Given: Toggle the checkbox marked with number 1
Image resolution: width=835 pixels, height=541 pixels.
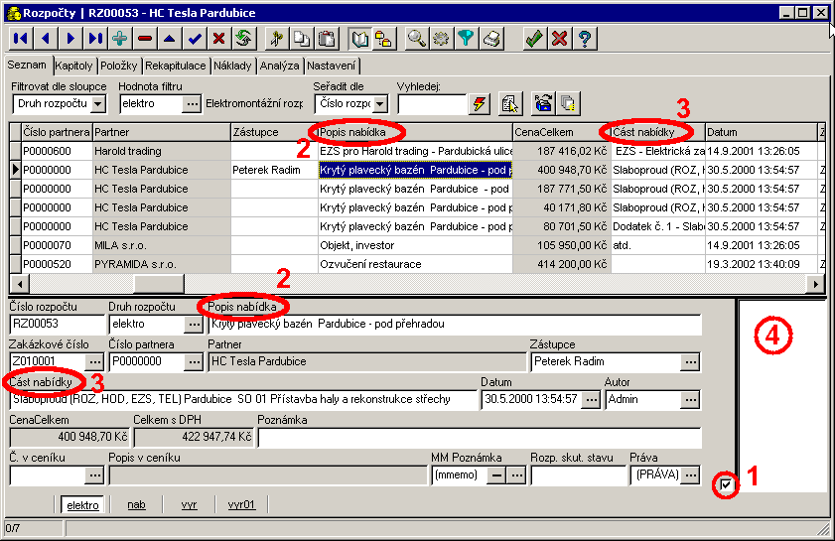Looking at the screenshot, I should coord(727,484).
